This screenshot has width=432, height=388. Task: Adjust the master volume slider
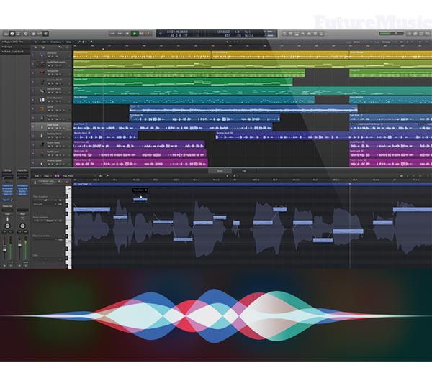pos(391,34)
